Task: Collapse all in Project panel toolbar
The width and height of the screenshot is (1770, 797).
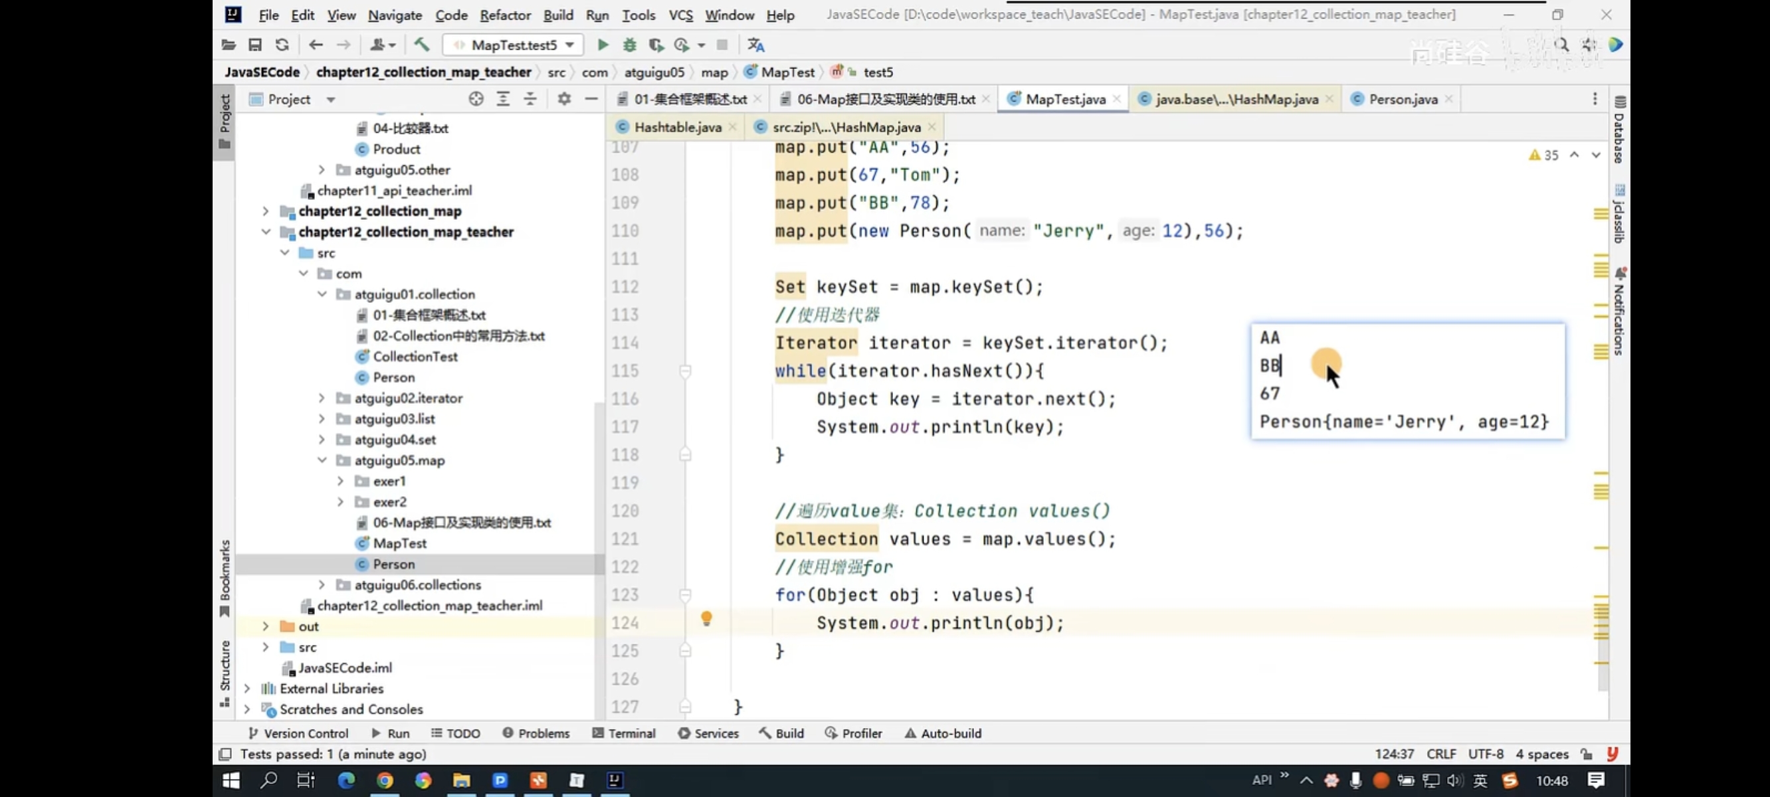Action: point(530,99)
